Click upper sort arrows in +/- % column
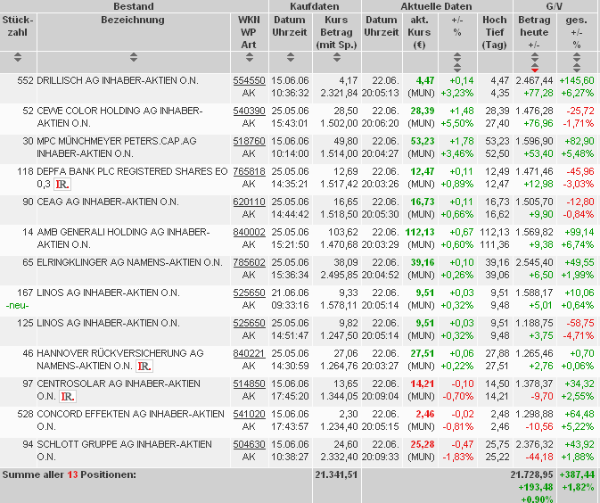Screen dimensions: 600x503 click(x=457, y=57)
